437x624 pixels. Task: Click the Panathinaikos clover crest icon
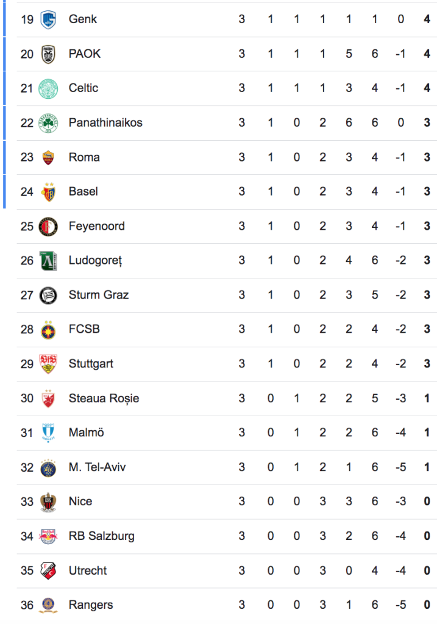pos(48,123)
